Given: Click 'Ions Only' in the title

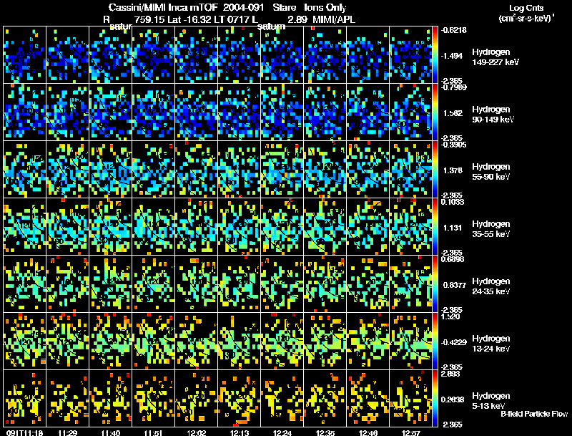Looking at the screenshot, I should [x=325, y=8].
